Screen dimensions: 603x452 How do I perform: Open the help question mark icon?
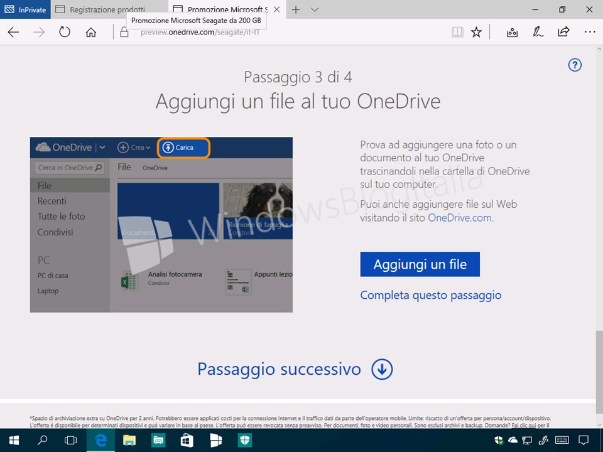pos(575,65)
